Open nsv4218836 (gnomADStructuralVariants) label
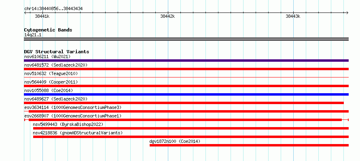Image resolution: width=360 pixels, height=161 pixels. pyautogui.click(x=78, y=133)
